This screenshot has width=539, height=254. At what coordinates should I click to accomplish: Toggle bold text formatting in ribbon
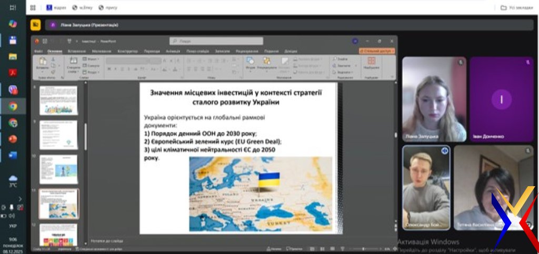(108, 69)
